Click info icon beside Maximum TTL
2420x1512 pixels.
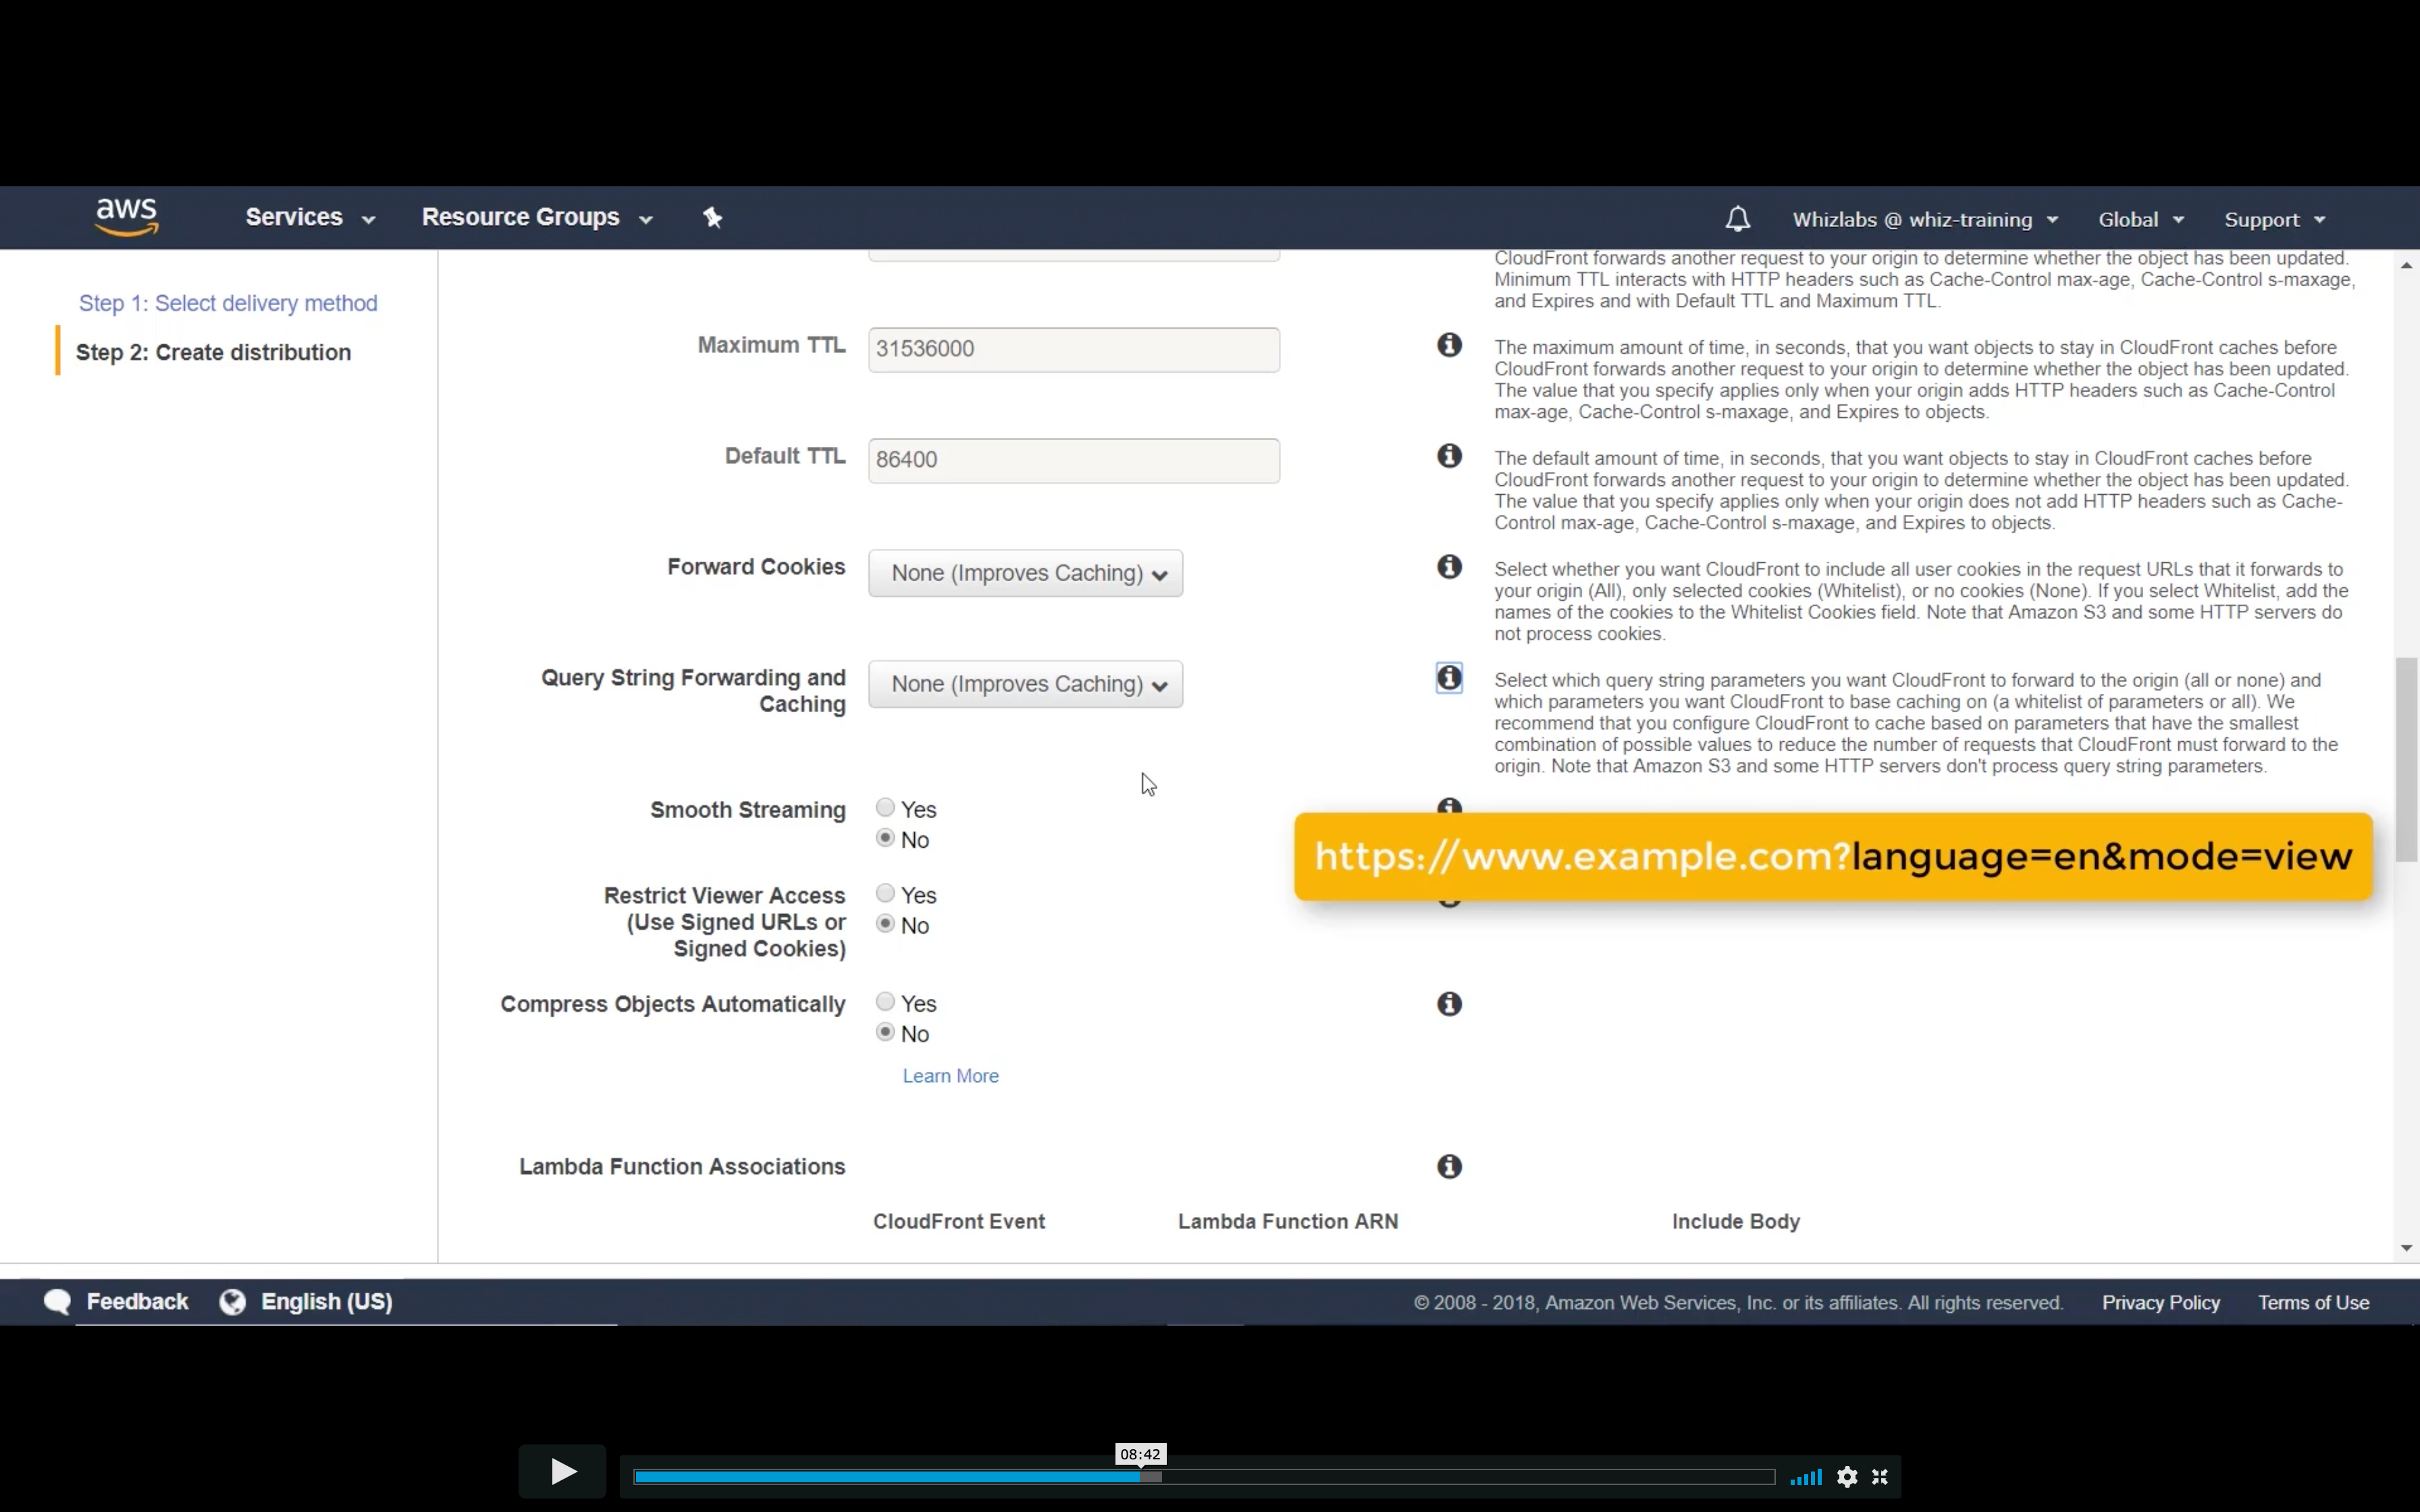(1449, 345)
